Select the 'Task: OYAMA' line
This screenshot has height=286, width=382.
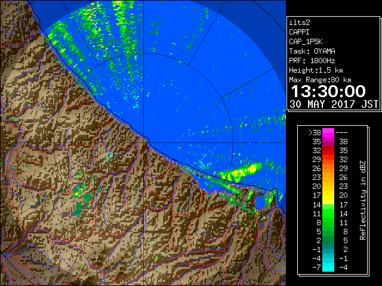pyautogui.click(x=312, y=51)
